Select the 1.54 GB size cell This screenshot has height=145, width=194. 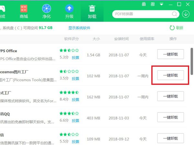pyautogui.click(x=93, y=55)
